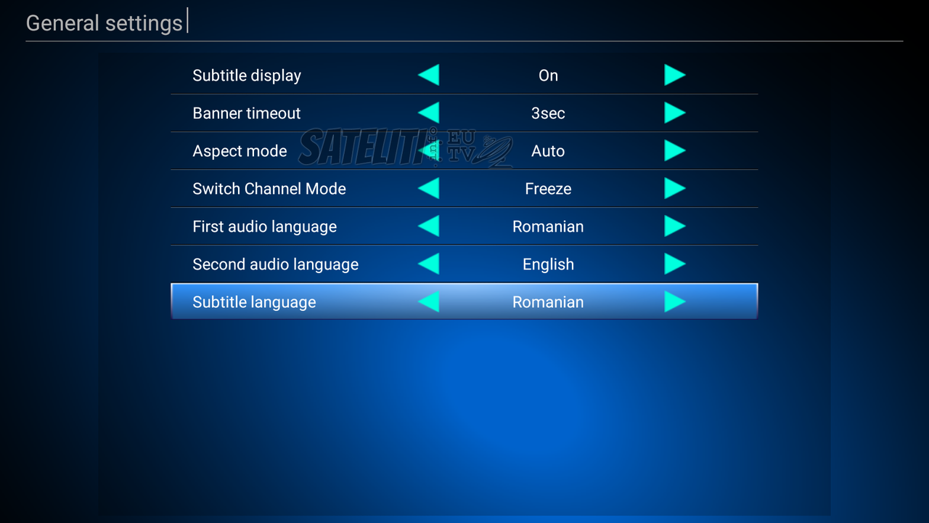
Task: Select the Switch Channel Mode label
Action: point(269,189)
